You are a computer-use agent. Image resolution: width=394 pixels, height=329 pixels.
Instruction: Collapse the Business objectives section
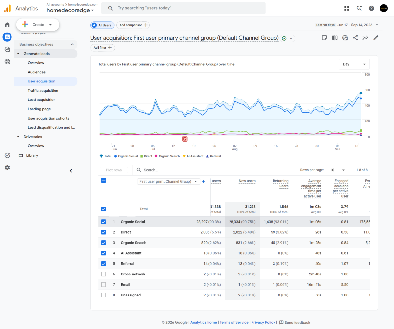[72, 44]
